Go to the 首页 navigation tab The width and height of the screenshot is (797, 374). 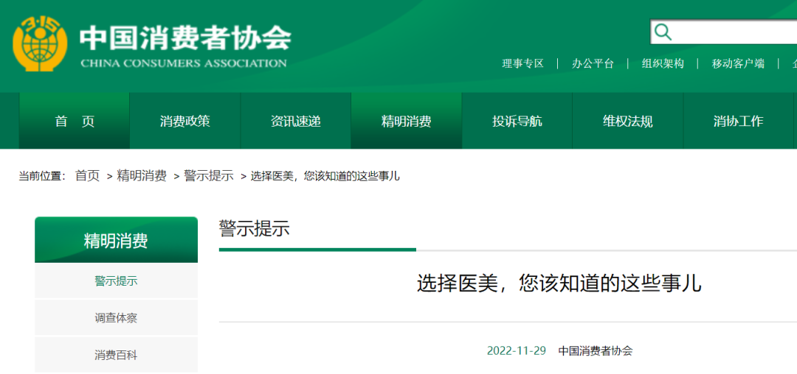coord(75,121)
